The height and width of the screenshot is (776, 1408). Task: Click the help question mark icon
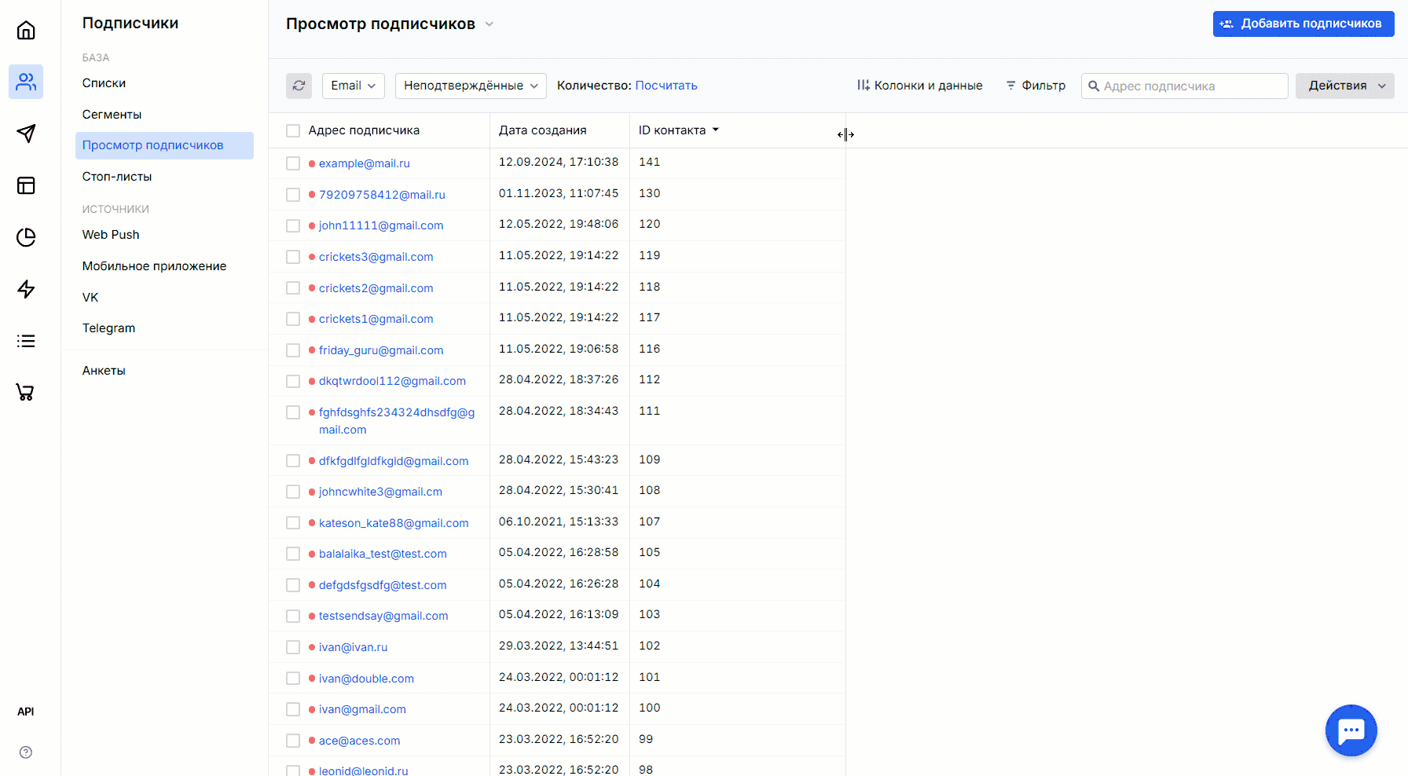pos(26,752)
